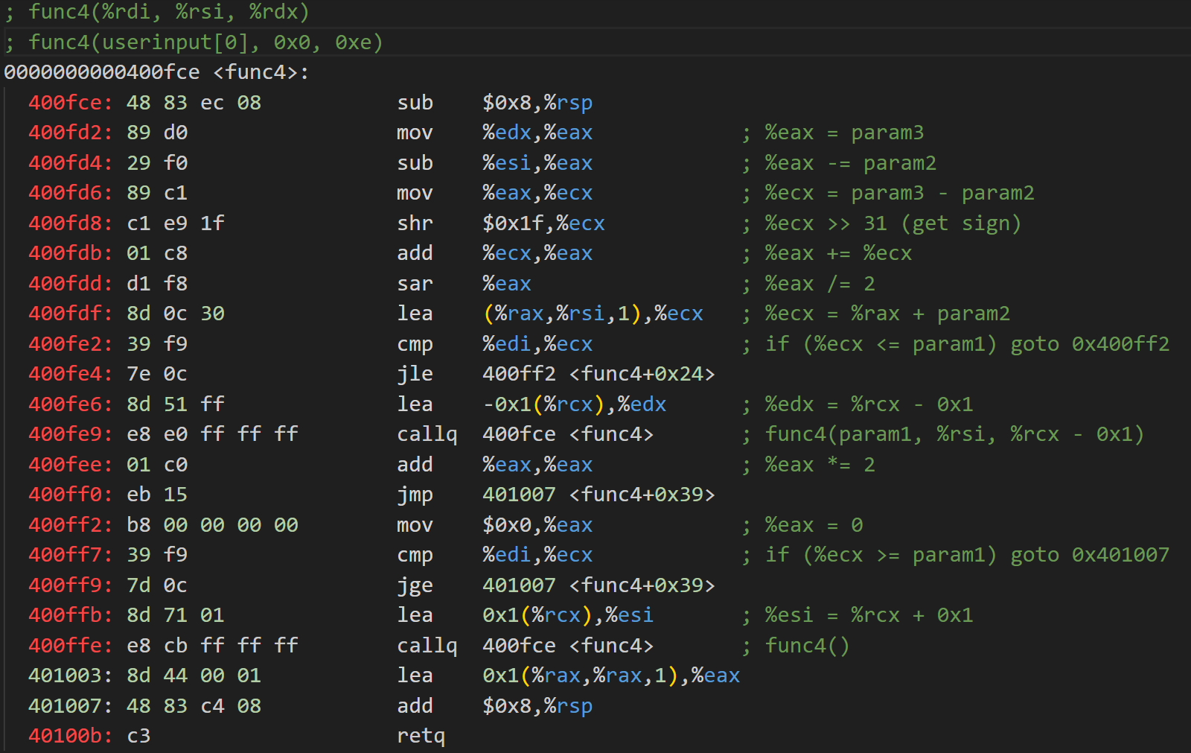The height and width of the screenshot is (753, 1191).
Task: Click the operand '0x1(%rax,%rax,1),%eax'
Action: [x=610, y=676]
